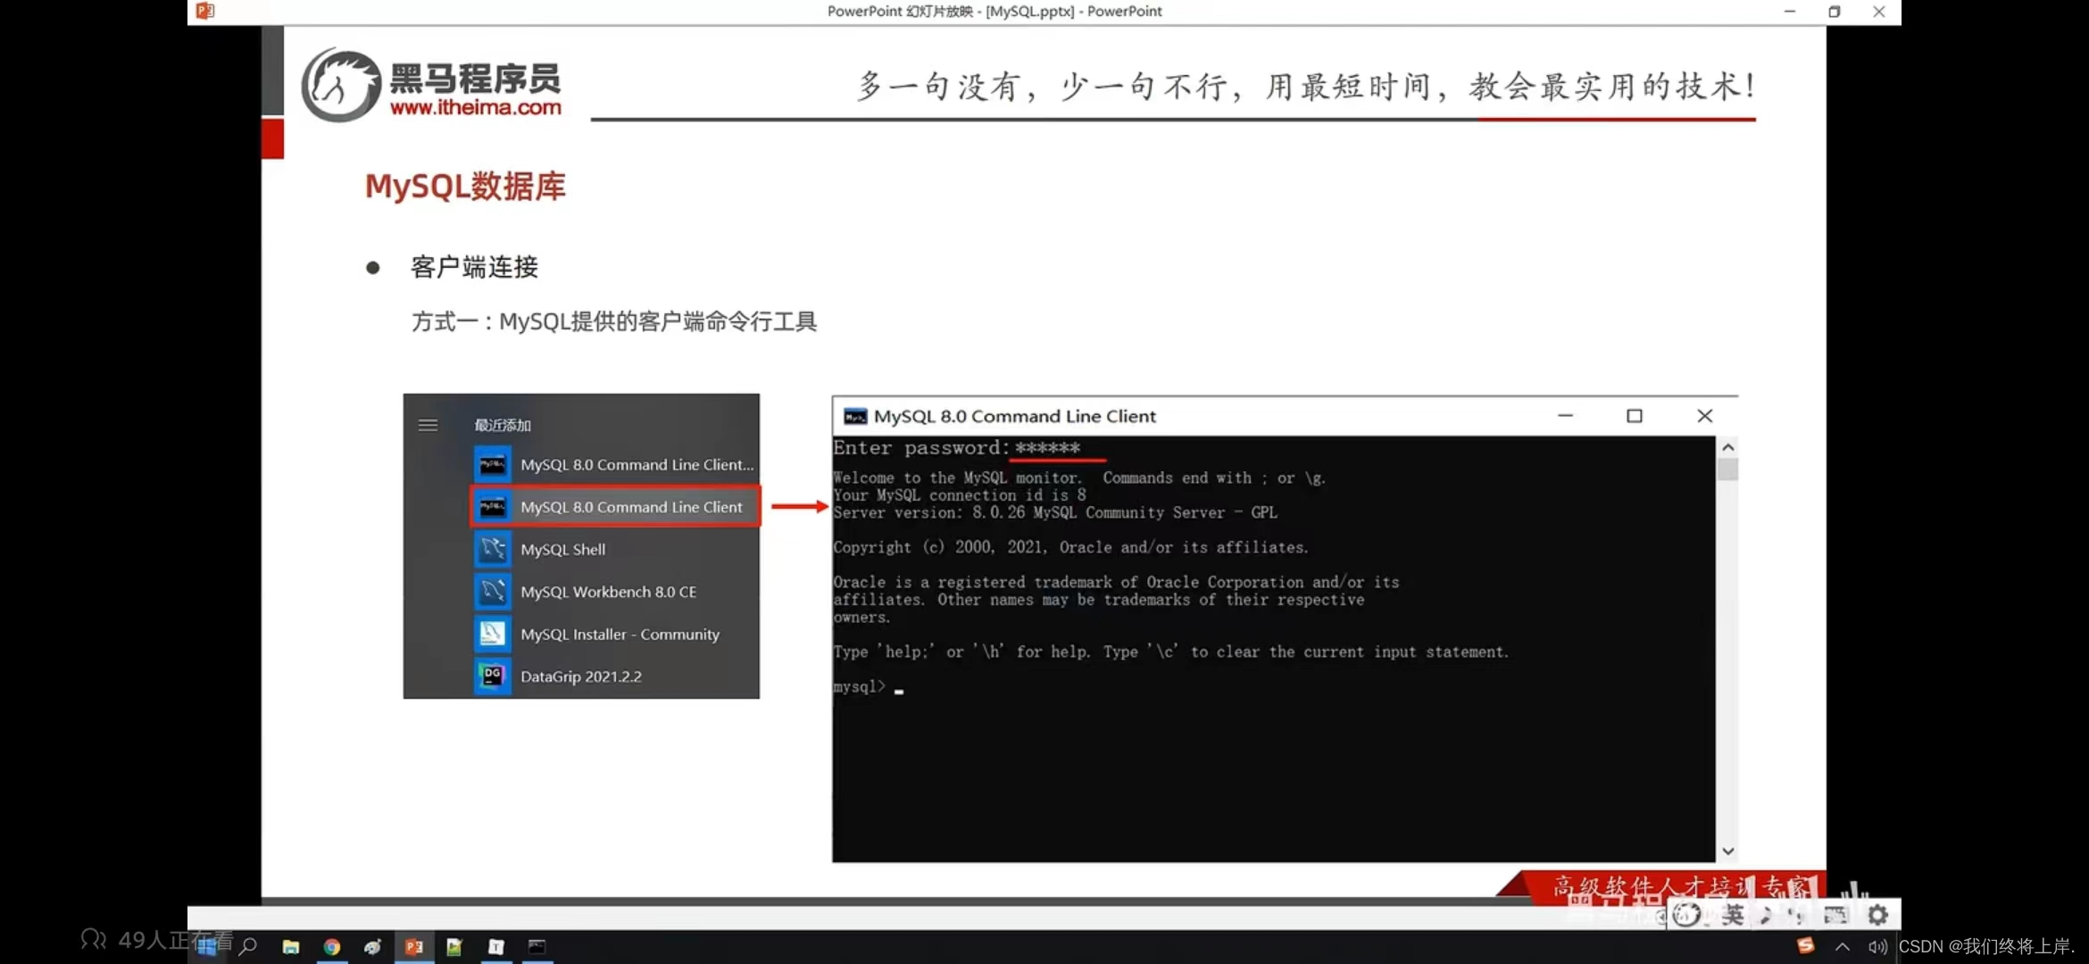2089x964 pixels.
Task: Click the 'Type help;' instruction line
Action: (1170, 652)
